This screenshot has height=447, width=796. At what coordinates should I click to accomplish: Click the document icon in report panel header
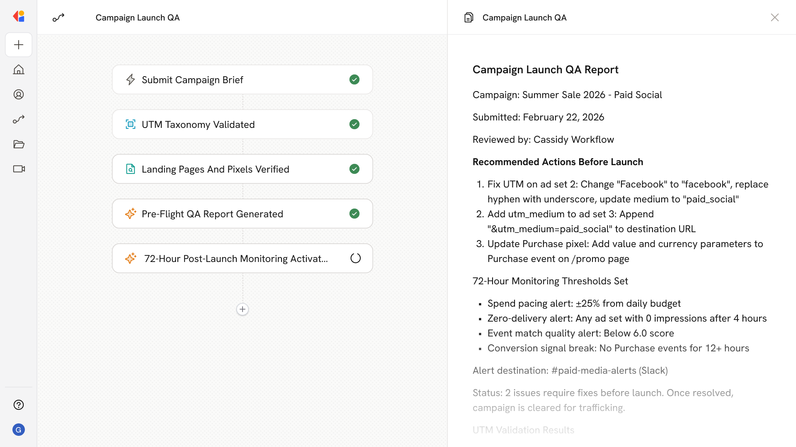468,17
